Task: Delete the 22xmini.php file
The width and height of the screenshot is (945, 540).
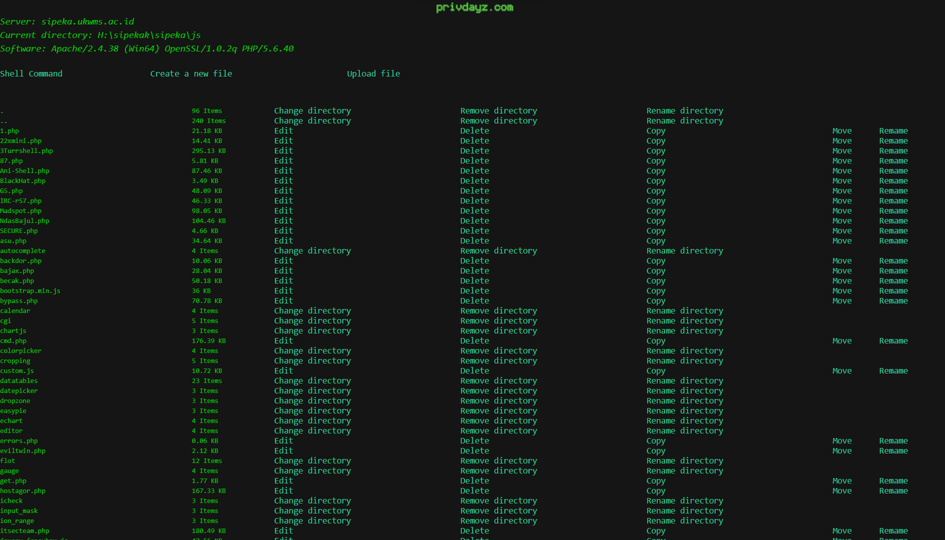Action: tap(474, 140)
